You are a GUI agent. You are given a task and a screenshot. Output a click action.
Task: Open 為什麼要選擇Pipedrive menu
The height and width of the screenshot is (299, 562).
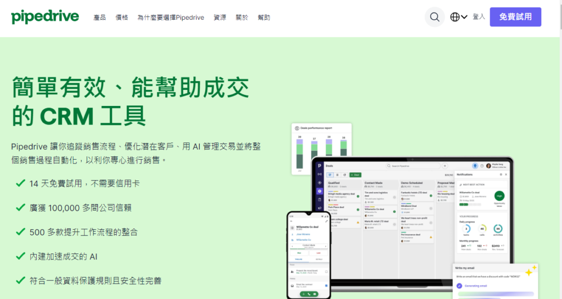[171, 17]
